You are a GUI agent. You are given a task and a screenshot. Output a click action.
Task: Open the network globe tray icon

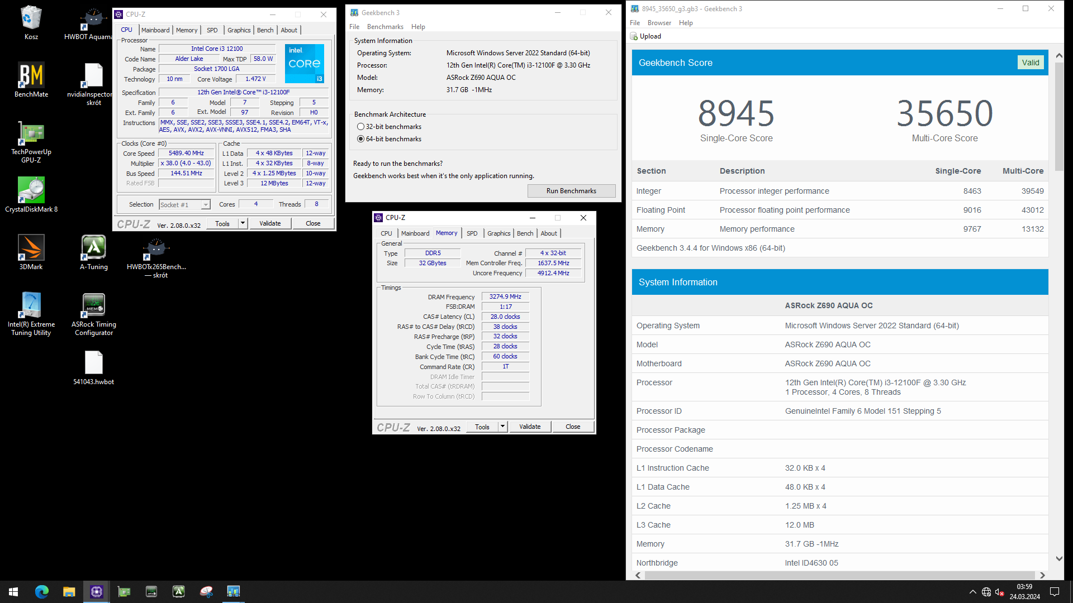point(986,592)
